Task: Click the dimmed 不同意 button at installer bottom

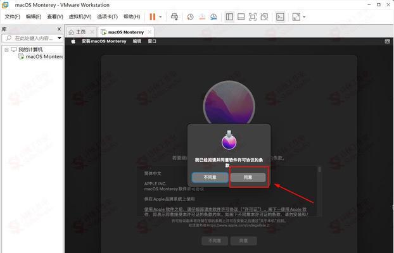Action: [x=215, y=241]
